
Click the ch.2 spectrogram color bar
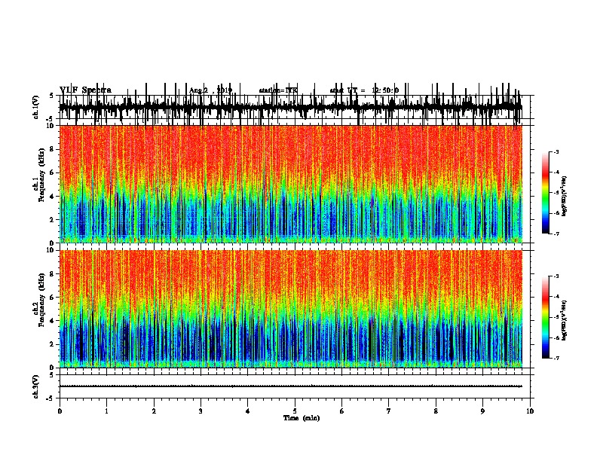click(x=546, y=317)
